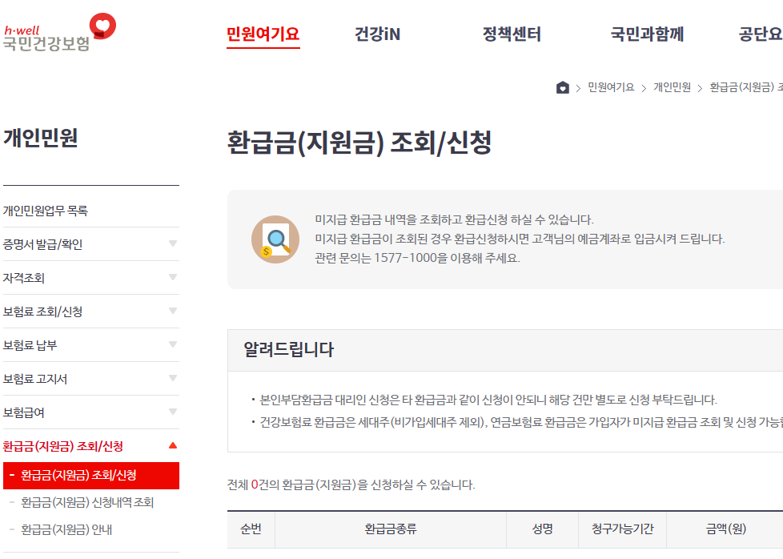
Task: Click the 순번 column header
Action: [251, 529]
